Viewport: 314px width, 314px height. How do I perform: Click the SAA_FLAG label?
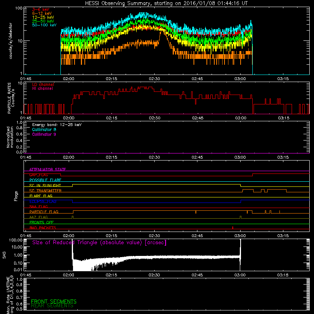(x=38, y=207)
